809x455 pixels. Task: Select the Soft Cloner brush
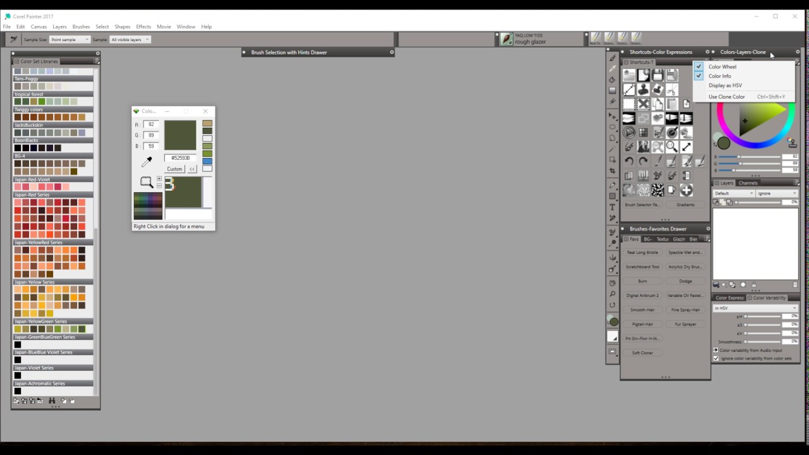pos(642,353)
